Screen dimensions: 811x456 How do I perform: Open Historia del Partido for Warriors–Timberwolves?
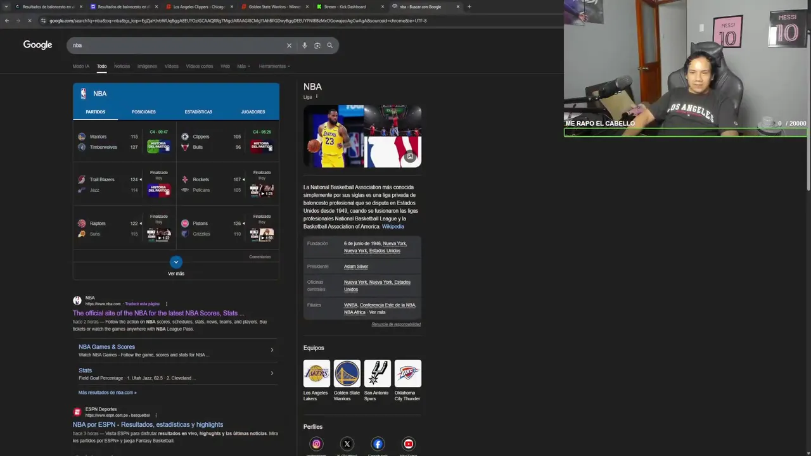coord(158,146)
